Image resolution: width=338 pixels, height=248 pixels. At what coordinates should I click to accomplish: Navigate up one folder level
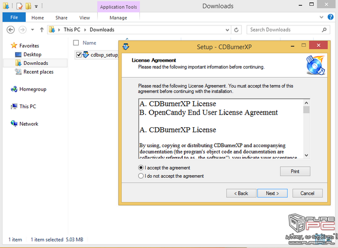pos(42,30)
